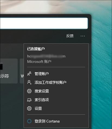Open the 命令提示符 app tile
The width and height of the screenshot is (112, 129).
pos(9,71)
